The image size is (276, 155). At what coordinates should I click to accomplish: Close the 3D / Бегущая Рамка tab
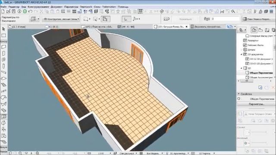pyautogui.click(x=186, y=27)
